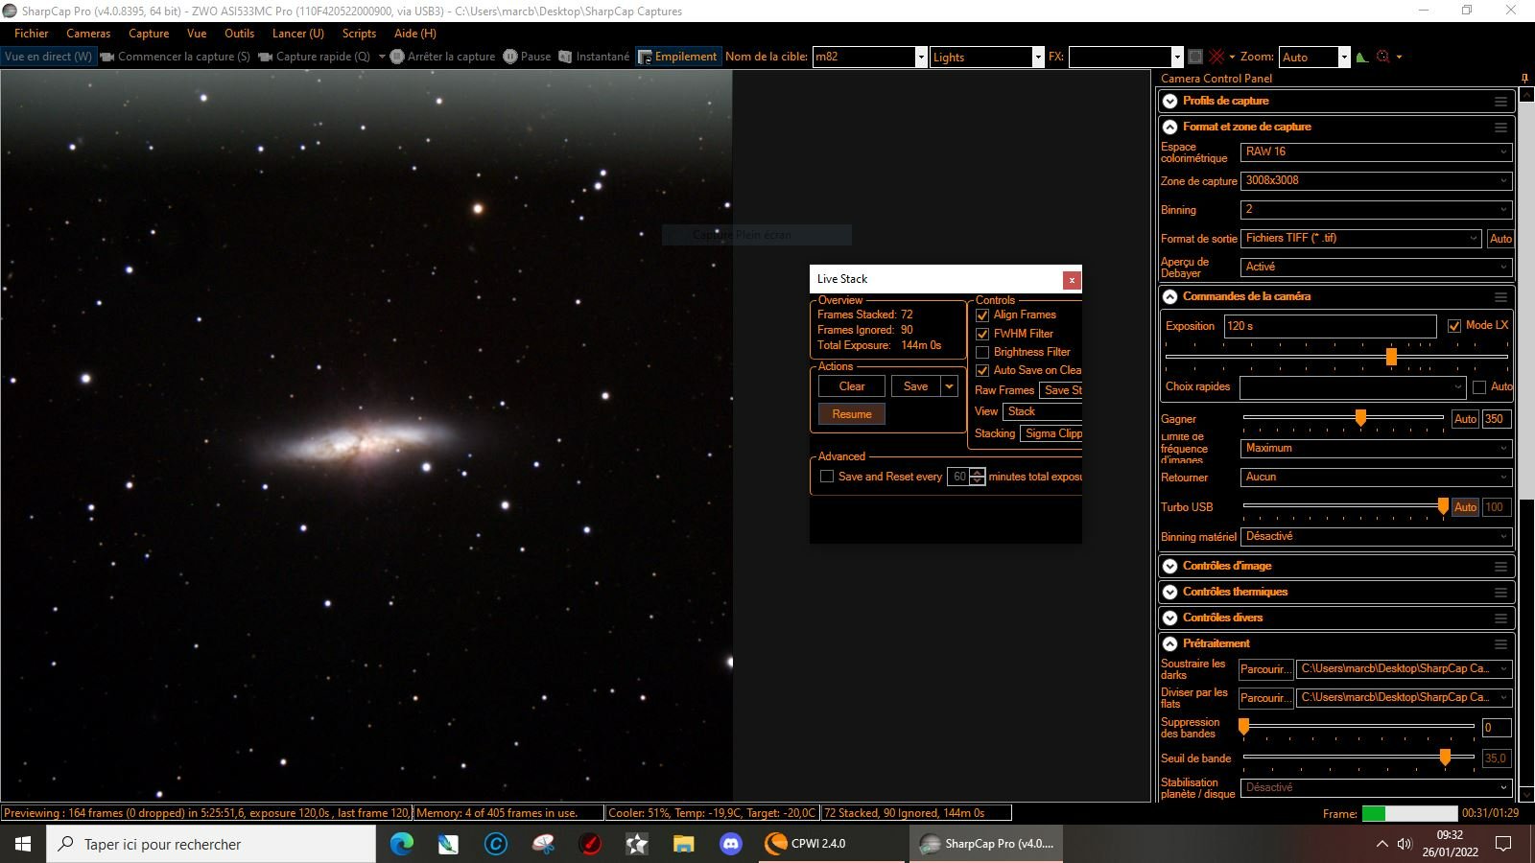Image resolution: width=1535 pixels, height=863 pixels.
Task: Open the system volume icon
Action: pyautogui.click(x=1405, y=844)
